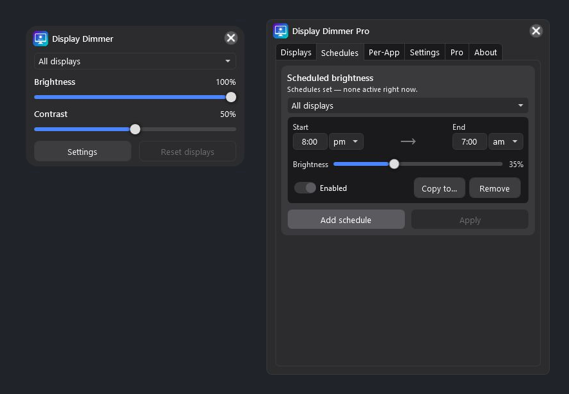The width and height of the screenshot is (569, 394).
Task: Click the Start label
Action: [x=301, y=127]
